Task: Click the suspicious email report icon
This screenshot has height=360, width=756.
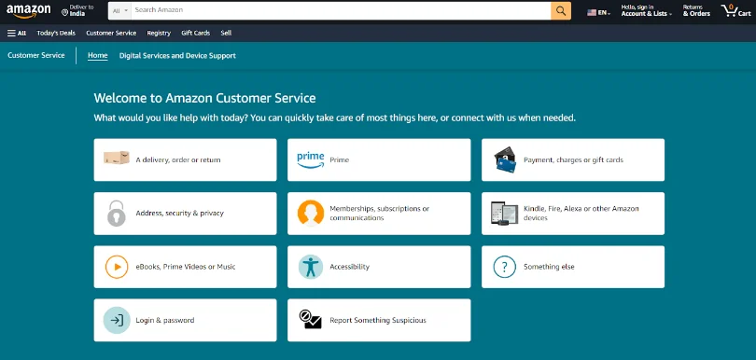Action: tap(310, 319)
